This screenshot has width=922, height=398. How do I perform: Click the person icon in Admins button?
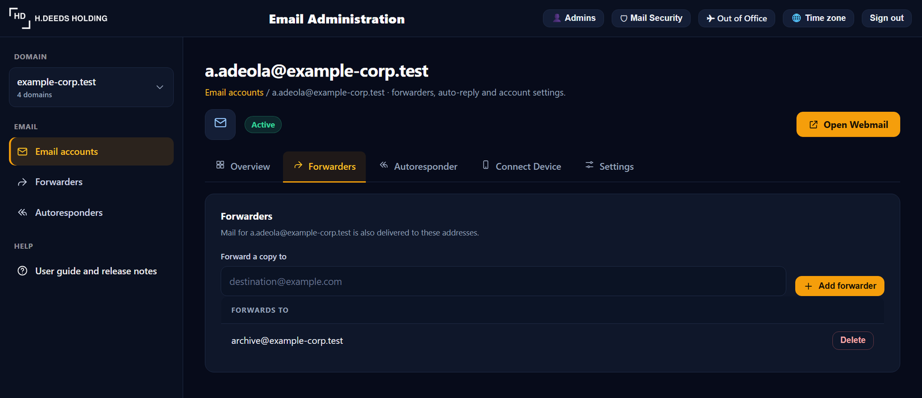(x=557, y=18)
